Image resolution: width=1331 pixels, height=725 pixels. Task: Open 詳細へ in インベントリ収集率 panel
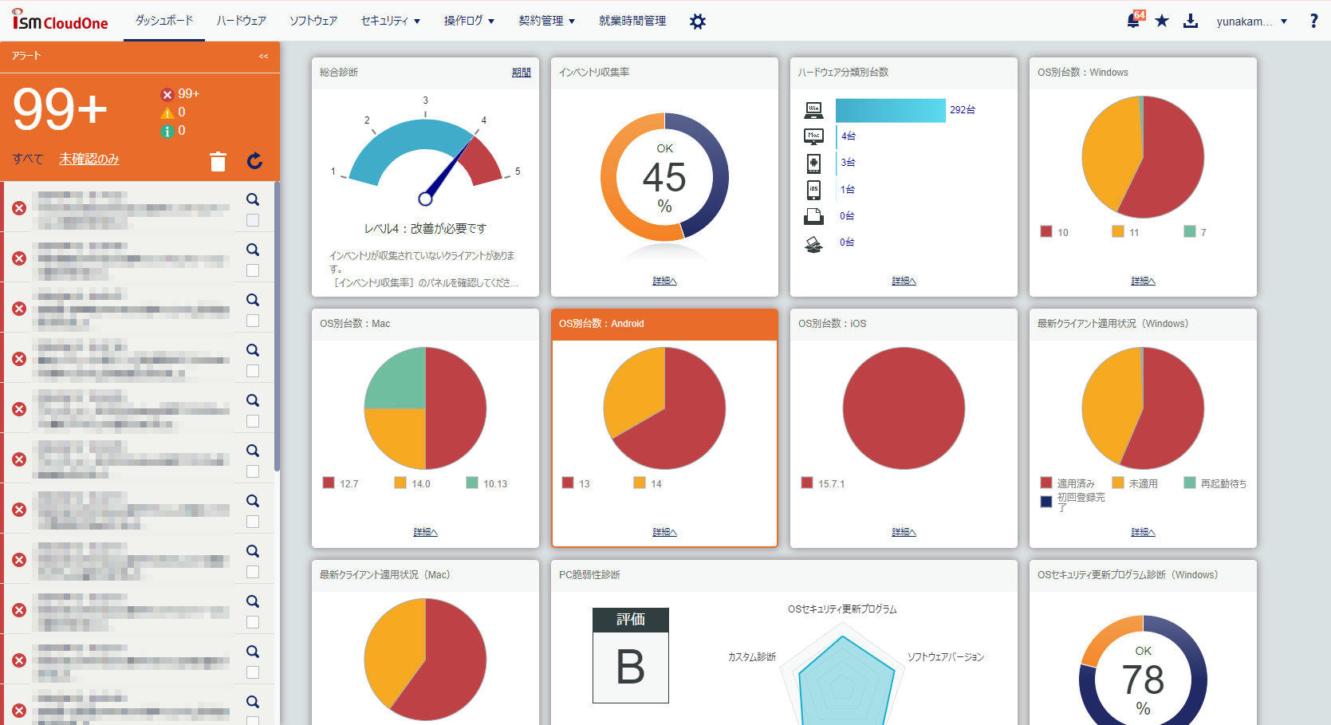point(664,281)
